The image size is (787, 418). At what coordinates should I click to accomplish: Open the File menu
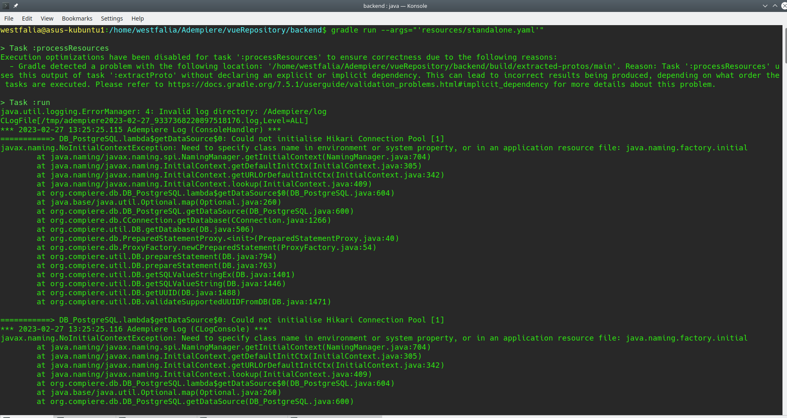(9, 18)
